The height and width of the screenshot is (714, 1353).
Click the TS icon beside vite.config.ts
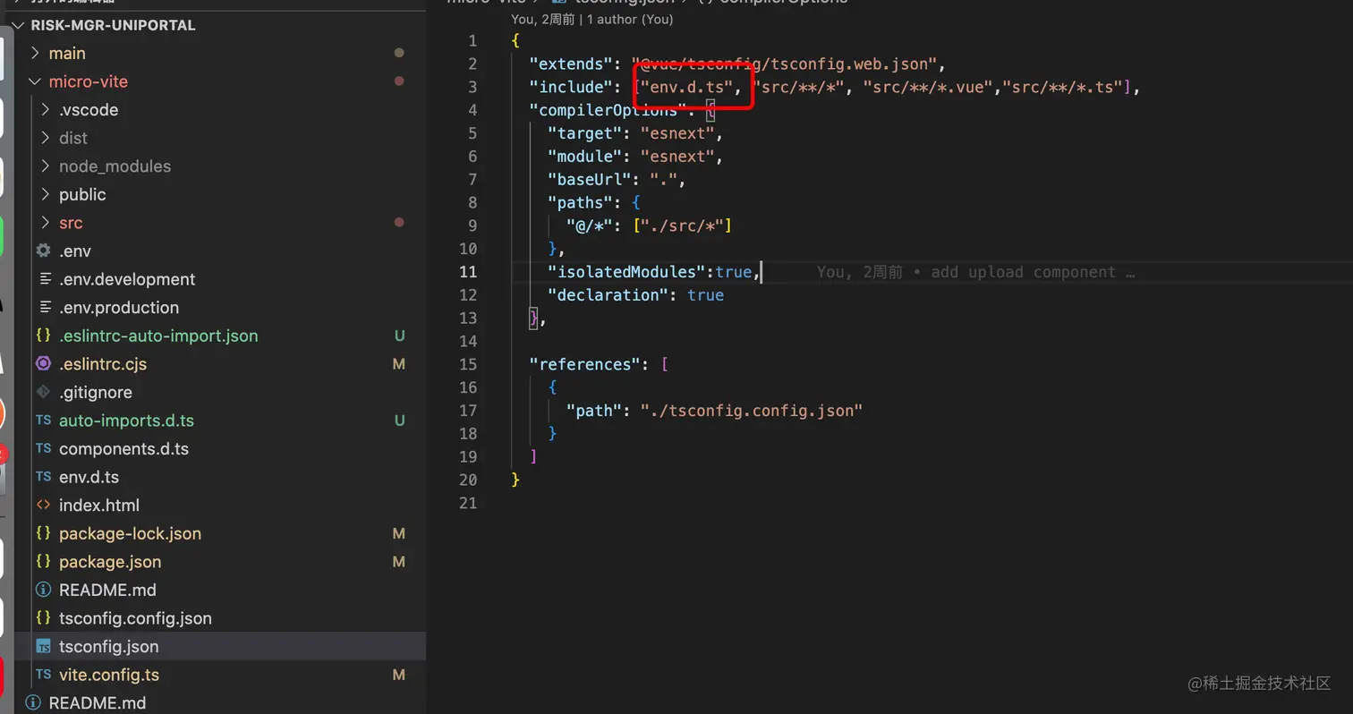(43, 675)
